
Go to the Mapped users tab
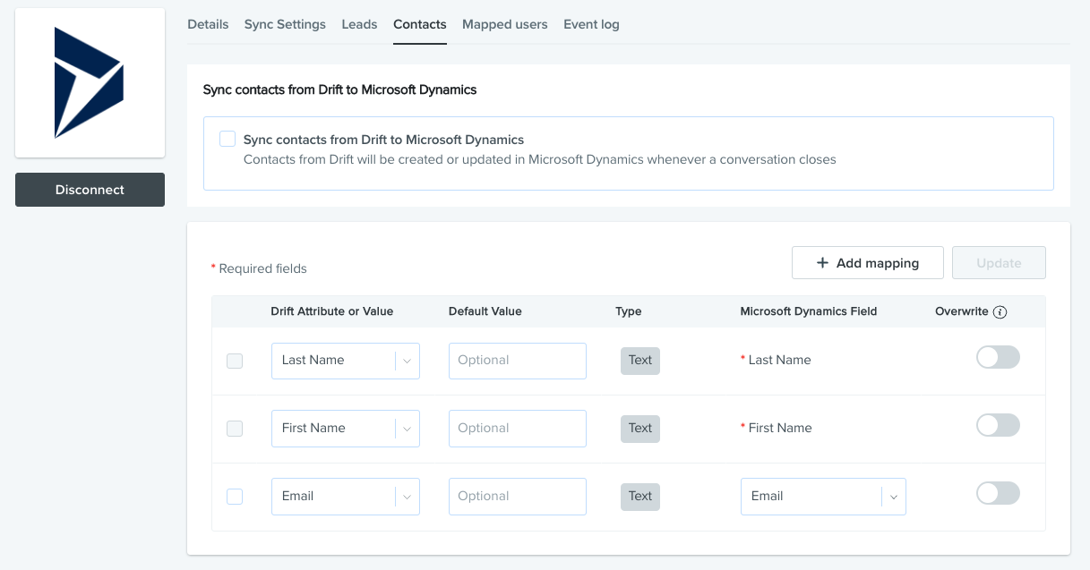click(x=505, y=24)
